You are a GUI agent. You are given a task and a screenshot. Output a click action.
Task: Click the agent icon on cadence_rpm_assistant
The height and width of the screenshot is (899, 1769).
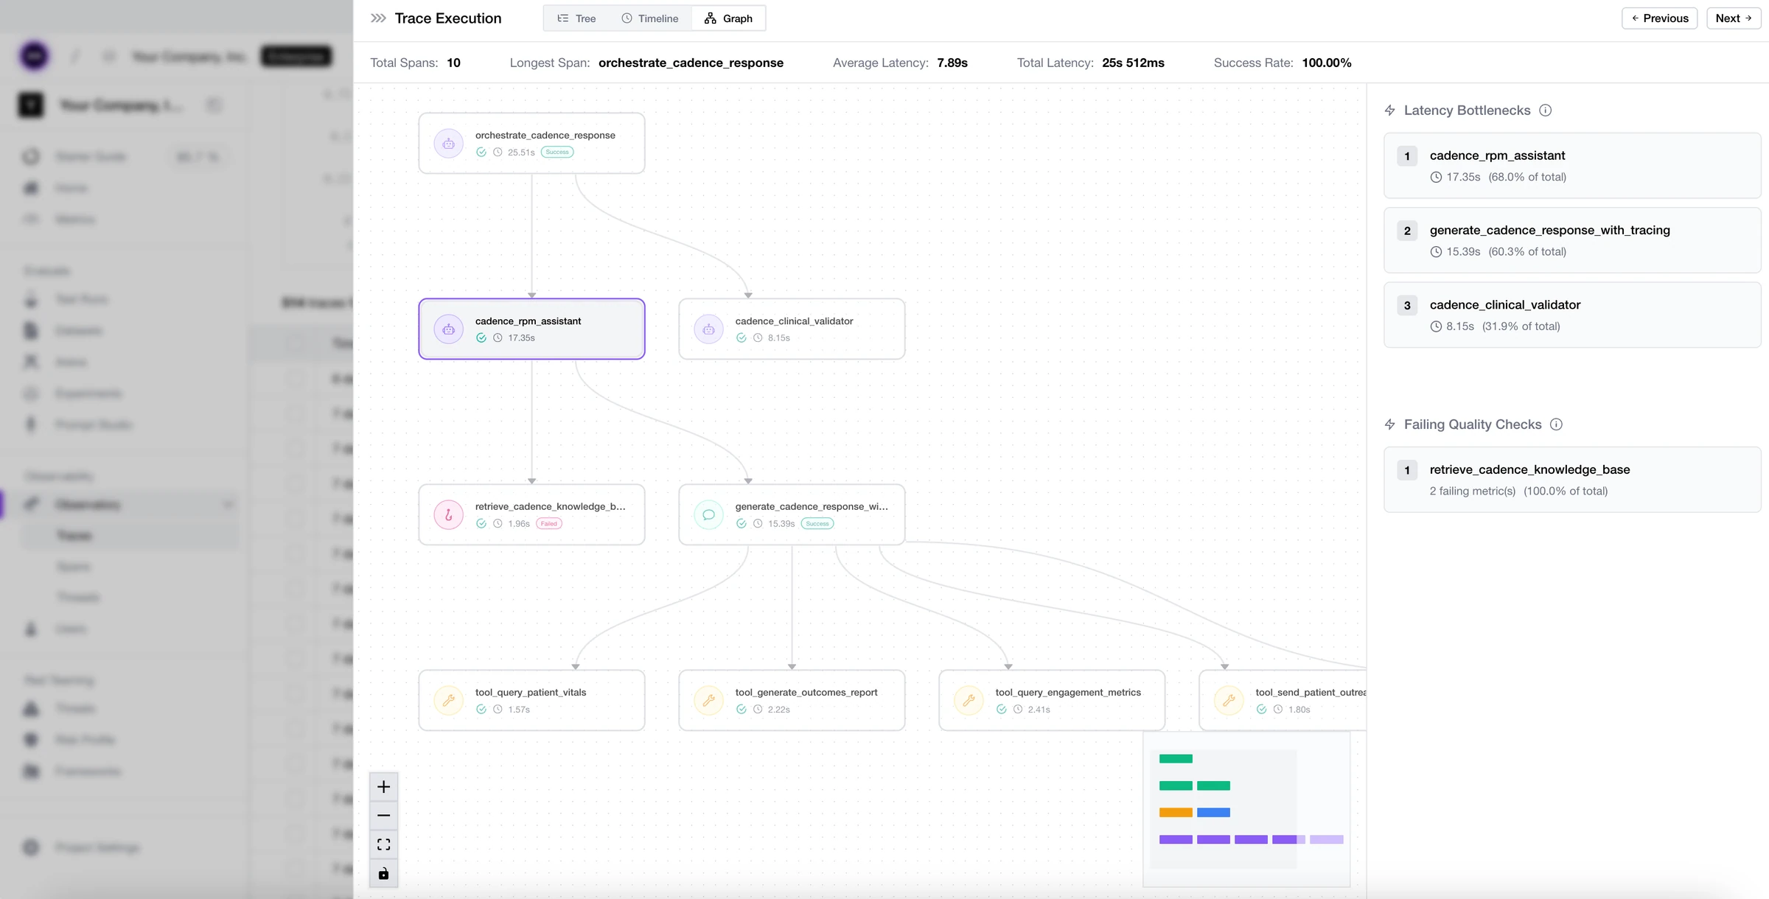click(448, 329)
